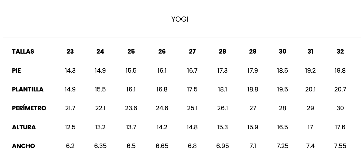Screen dimensions: 363x158
Task: Select PIE value 19.2 for size 31
Action: point(310,71)
